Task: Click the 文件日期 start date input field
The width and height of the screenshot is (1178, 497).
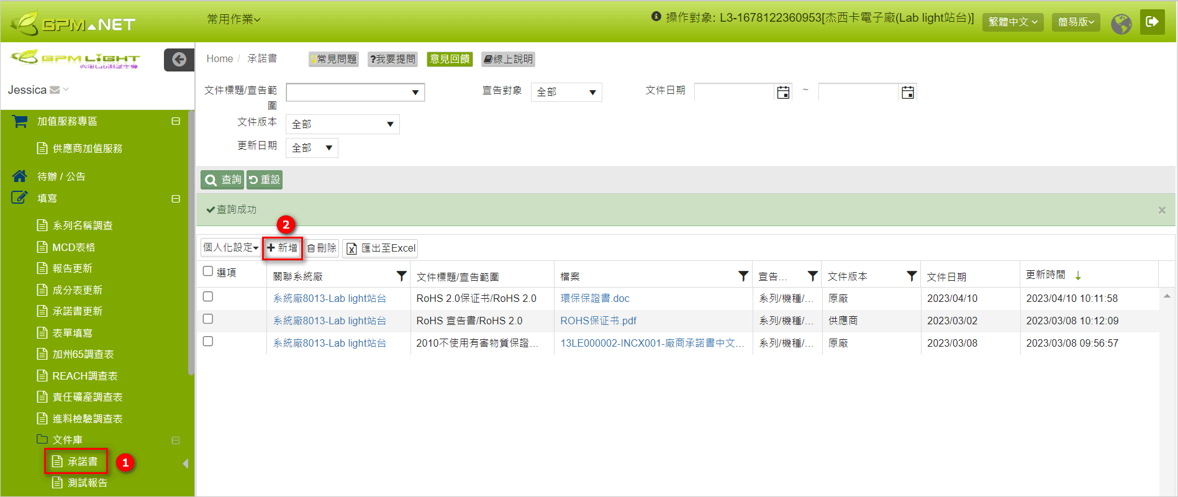Action: [x=734, y=93]
